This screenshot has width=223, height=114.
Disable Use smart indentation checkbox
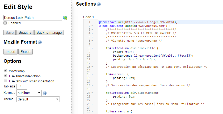pyautogui.click(x=6, y=76)
